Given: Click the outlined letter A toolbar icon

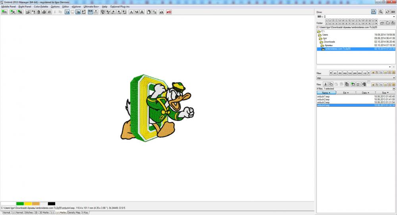Looking at the screenshot, I should click(x=142, y=12).
